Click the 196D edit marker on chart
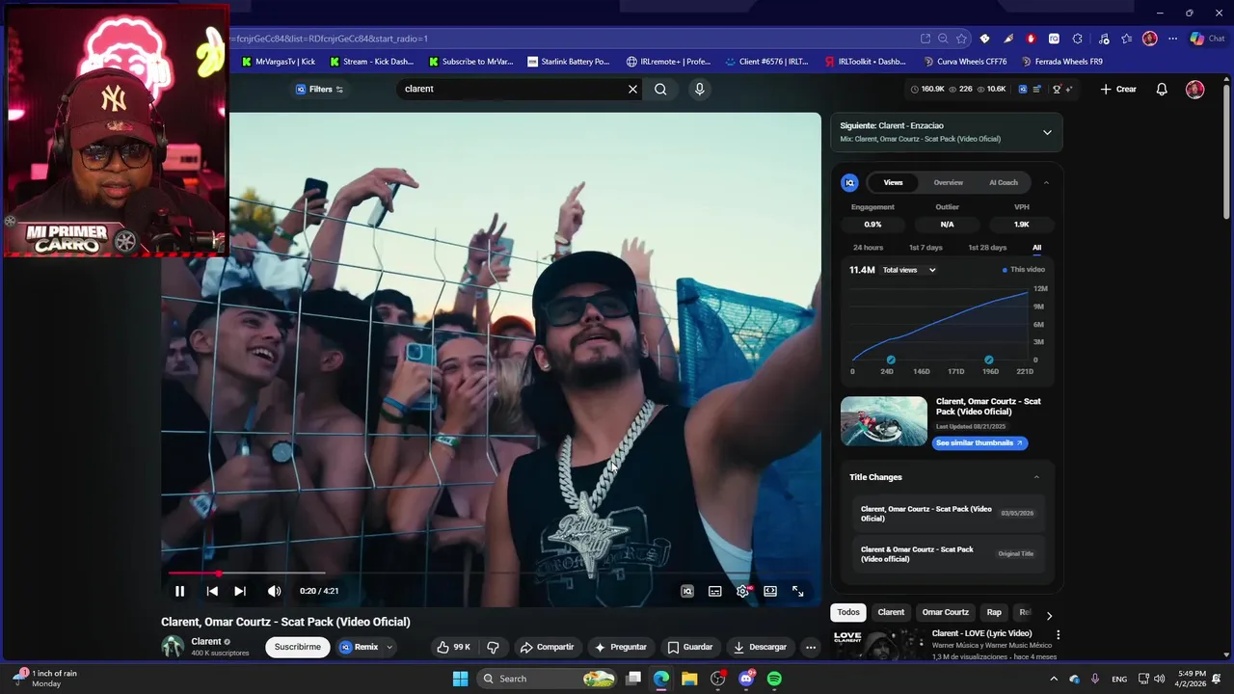The height and width of the screenshot is (694, 1234). click(989, 360)
